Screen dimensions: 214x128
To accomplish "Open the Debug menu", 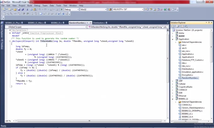I will 37,6.
